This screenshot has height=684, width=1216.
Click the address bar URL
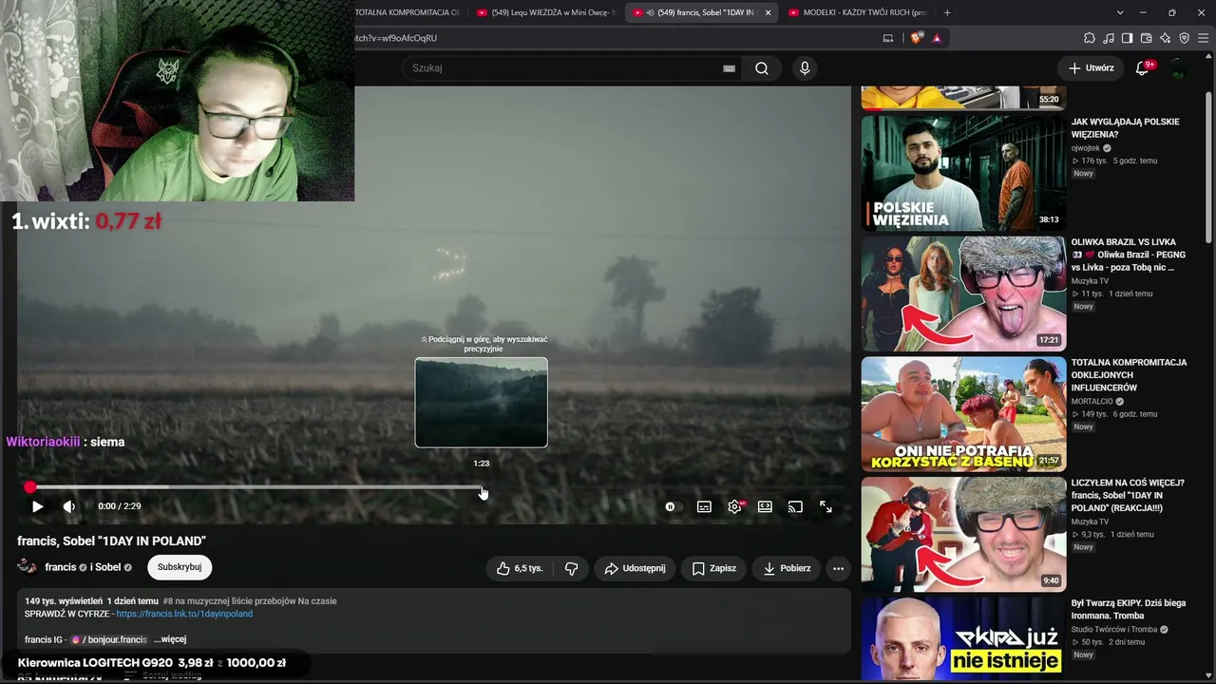(x=395, y=38)
